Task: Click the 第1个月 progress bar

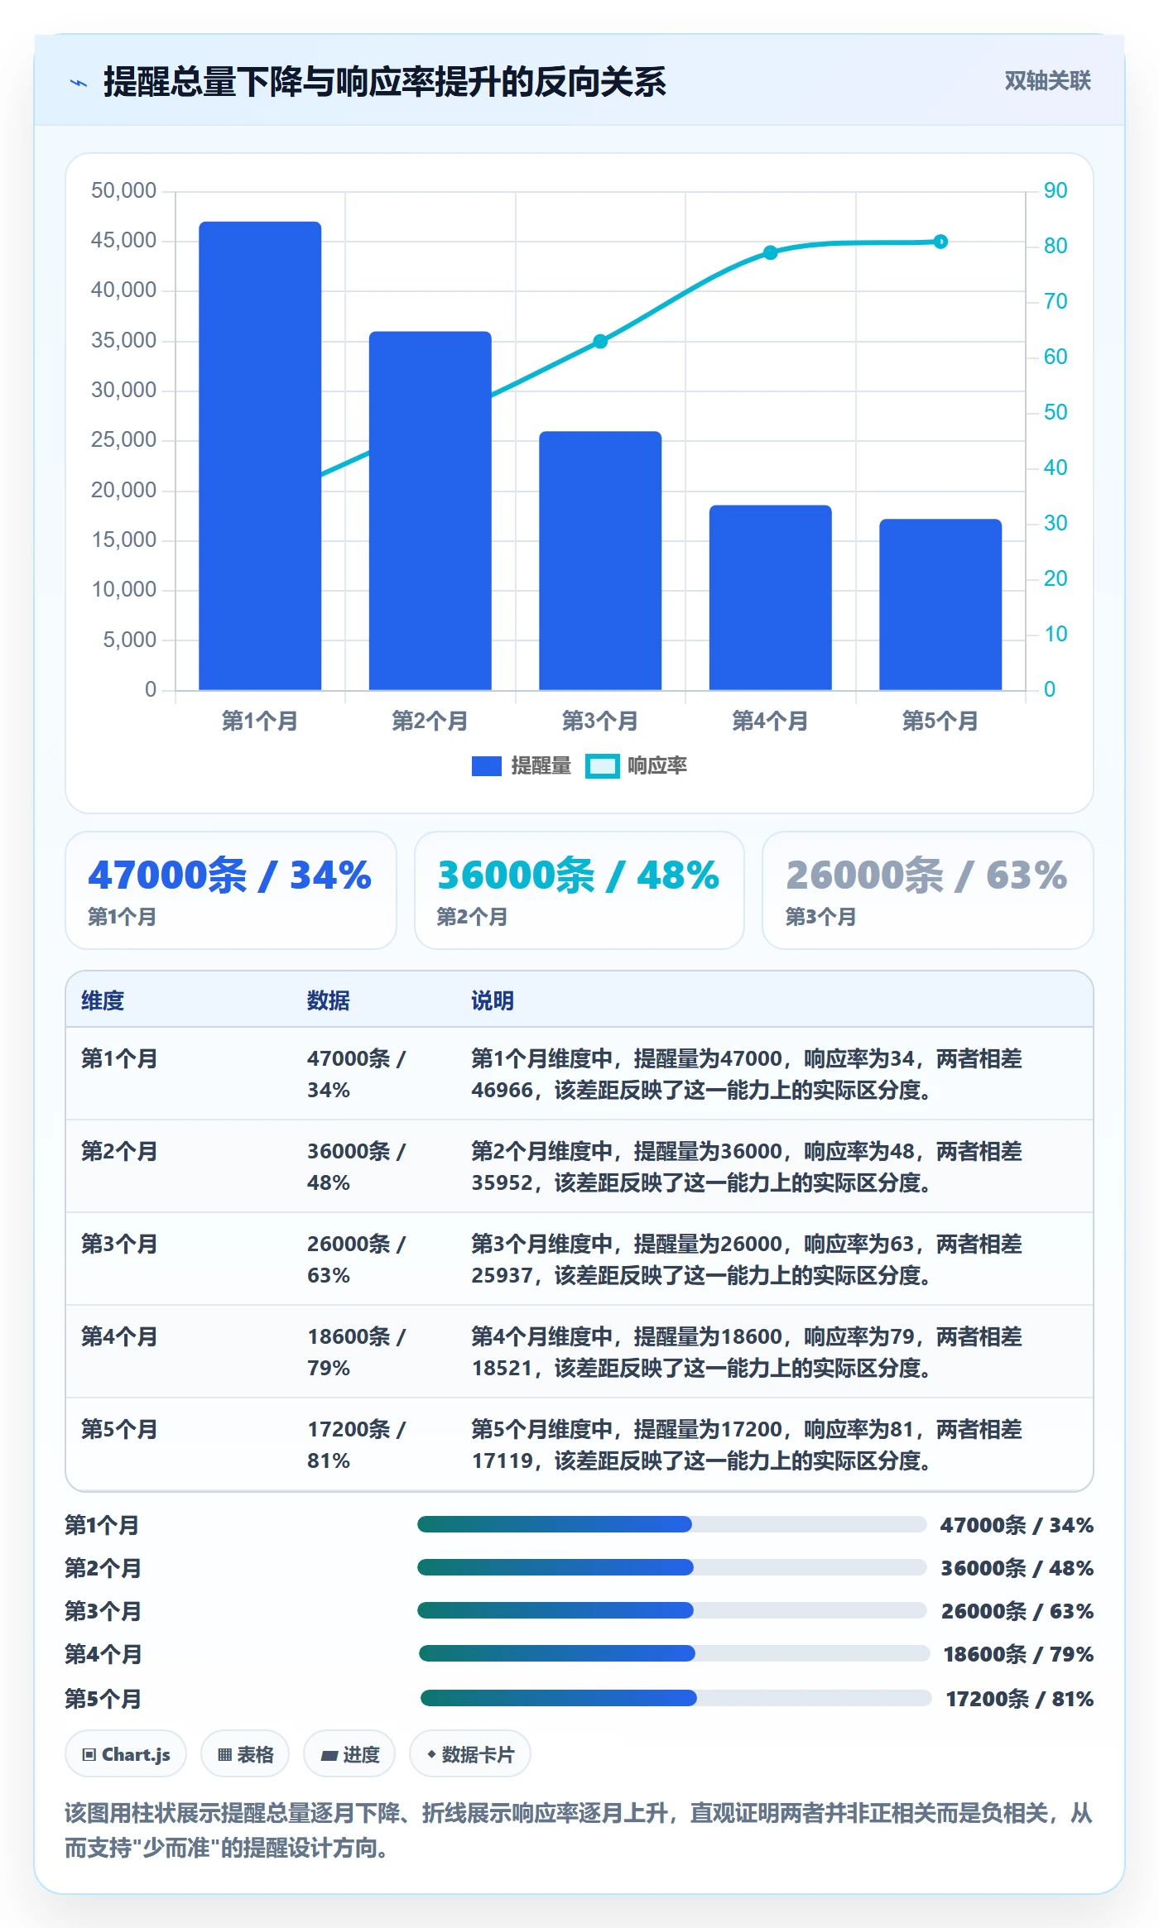Action: pyautogui.click(x=671, y=1524)
